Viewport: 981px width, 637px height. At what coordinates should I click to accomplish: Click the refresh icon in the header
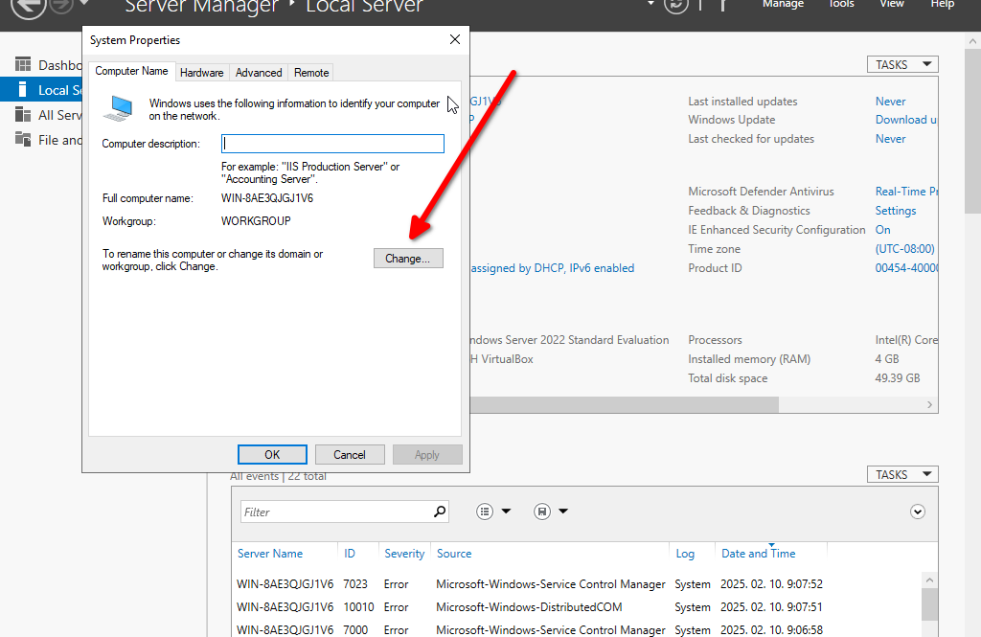[x=676, y=5]
